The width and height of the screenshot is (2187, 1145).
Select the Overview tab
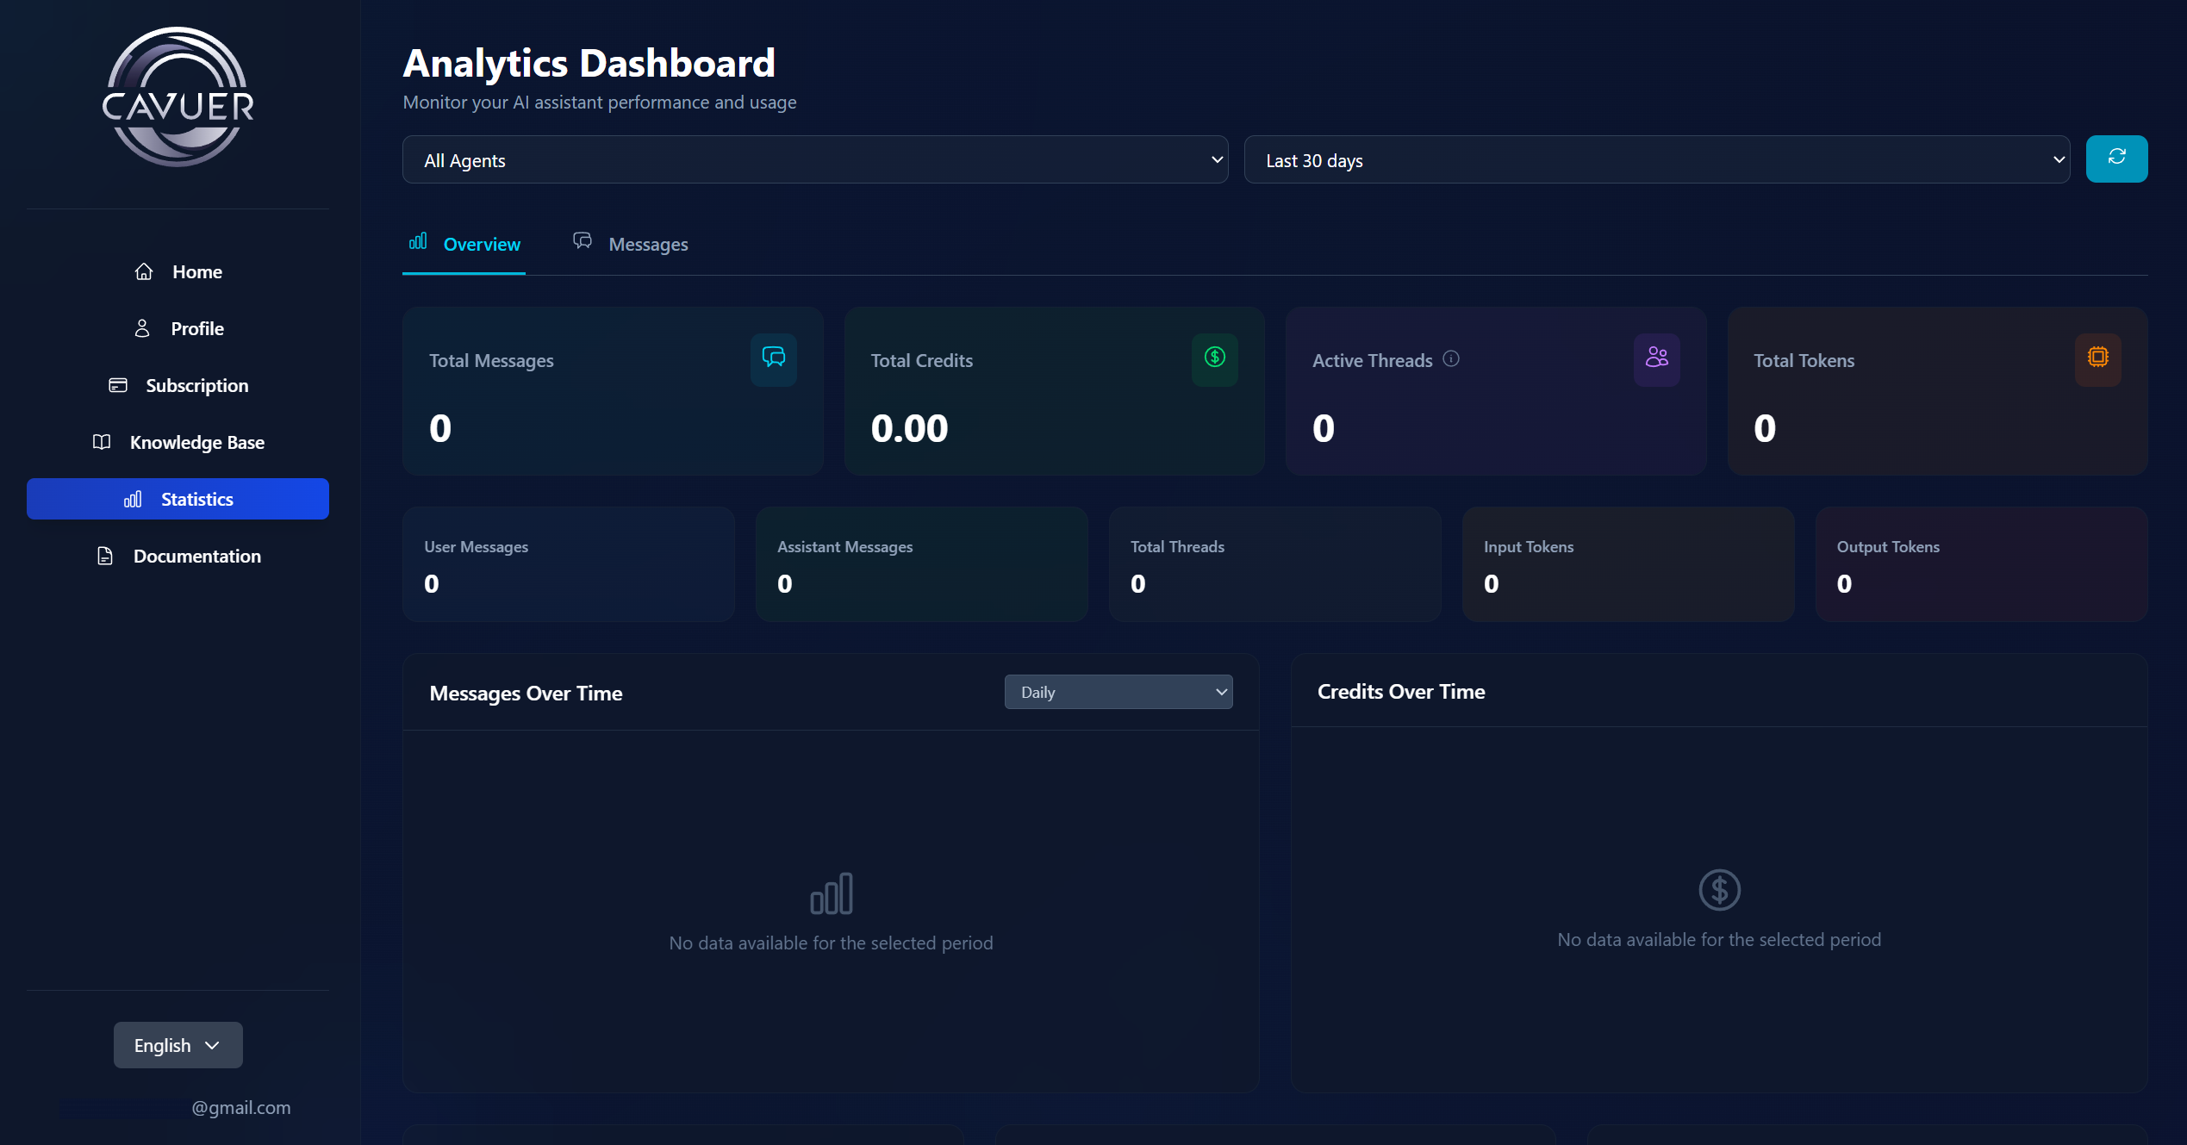pos(465,245)
